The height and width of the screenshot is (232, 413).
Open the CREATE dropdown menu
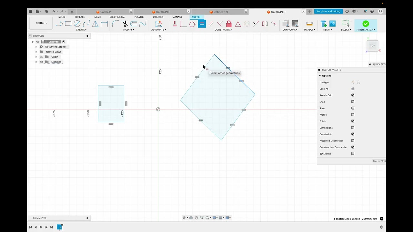(x=81, y=30)
